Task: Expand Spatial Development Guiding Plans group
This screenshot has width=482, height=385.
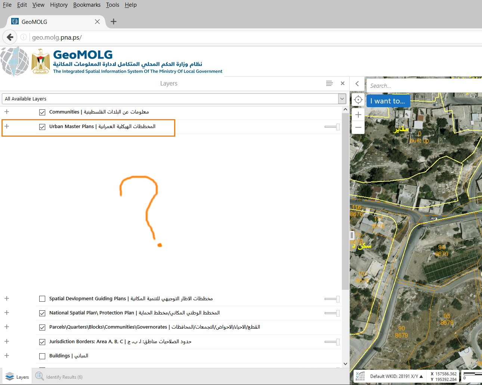Action: point(7,298)
